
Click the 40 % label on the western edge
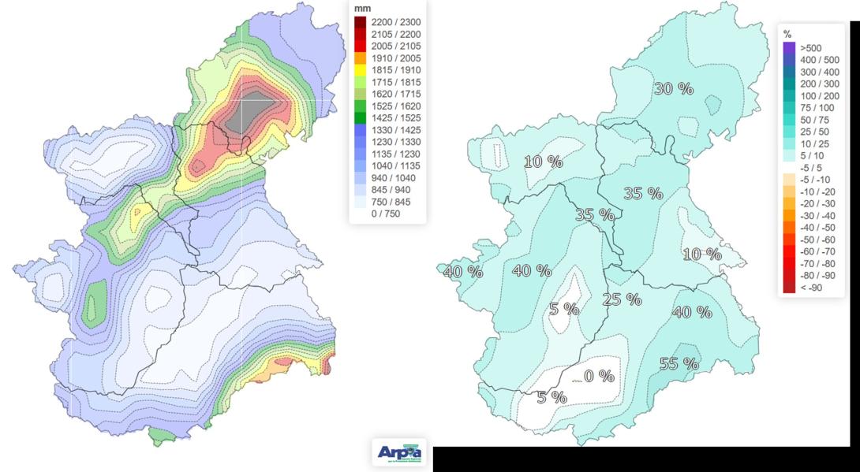(x=463, y=272)
